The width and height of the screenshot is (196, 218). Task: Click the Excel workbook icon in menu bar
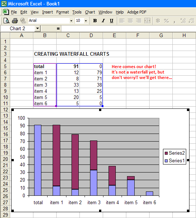(x=6, y=12)
